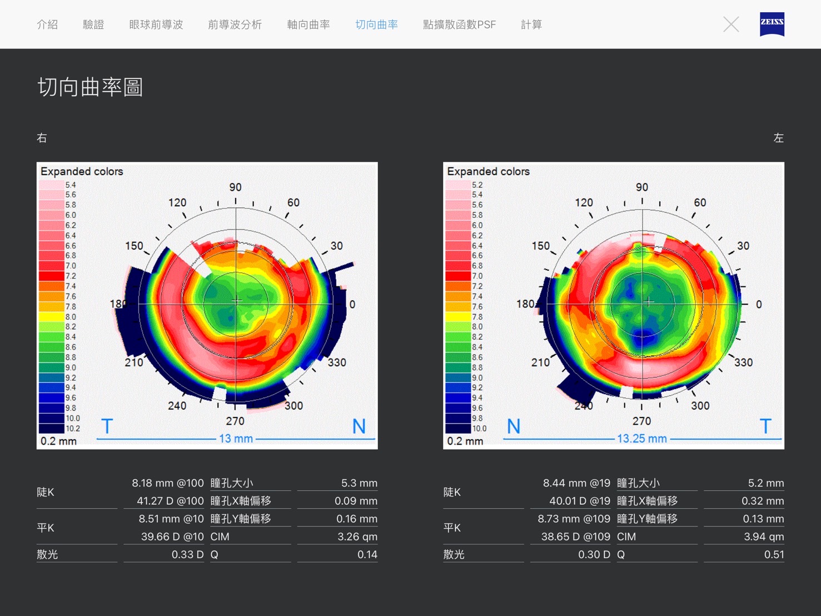The width and height of the screenshot is (821, 616).
Task: Click left eye pupil size 5.2 mm
Action: [766, 483]
